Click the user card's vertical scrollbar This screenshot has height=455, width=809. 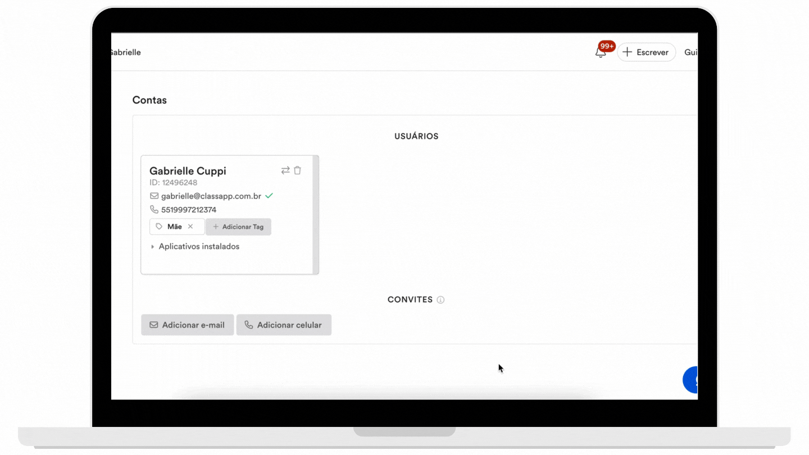[316, 215]
